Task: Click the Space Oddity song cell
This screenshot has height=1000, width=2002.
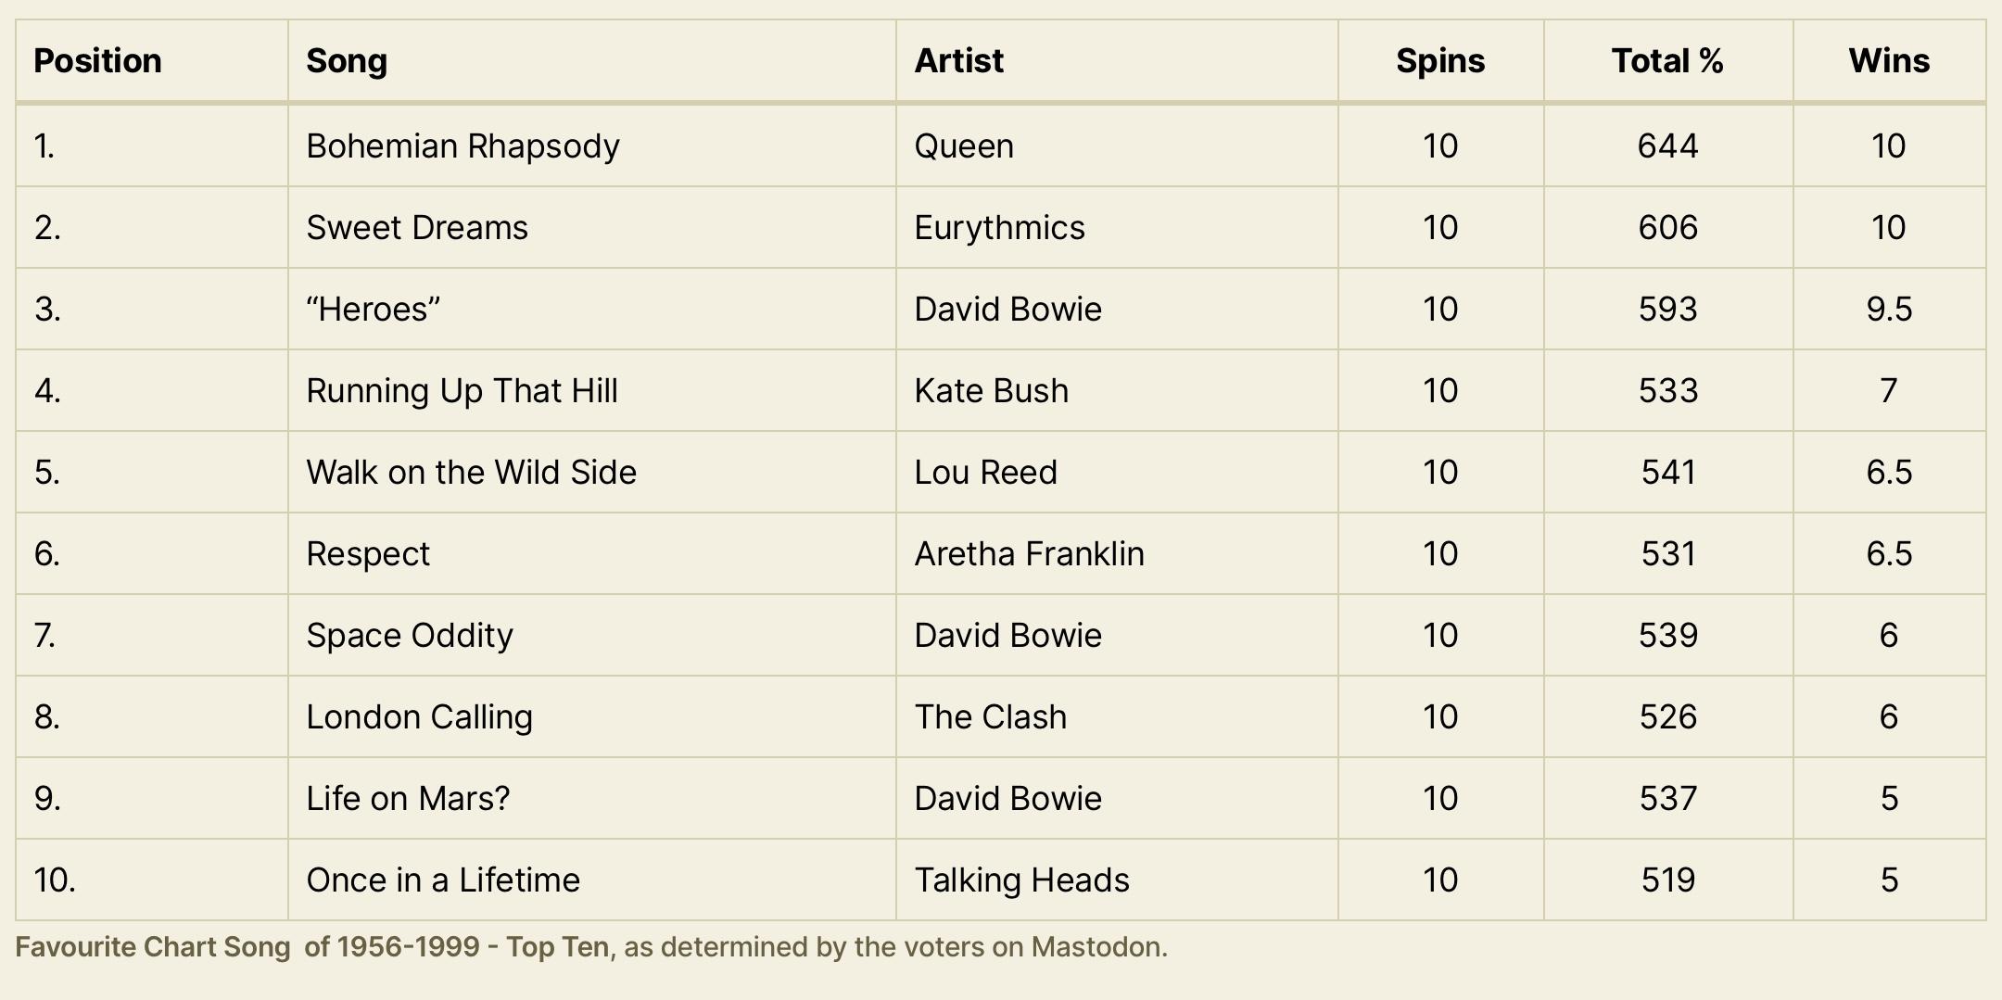Action: click(x=409, y=636)
